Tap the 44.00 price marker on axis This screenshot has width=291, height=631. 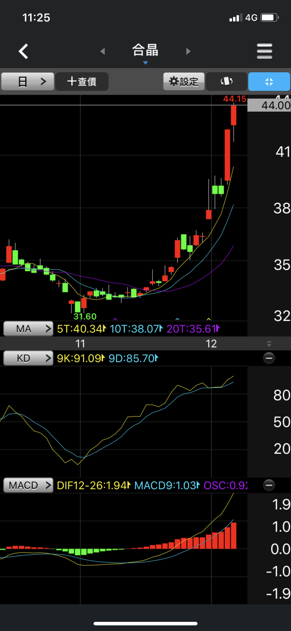(x=269, y=105)
